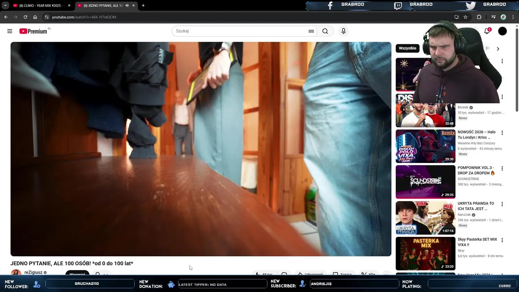Visit Weselne Hity Bez Cenzury channel
Viewport: 519px width, 292px height.
(x=476, y=143)
